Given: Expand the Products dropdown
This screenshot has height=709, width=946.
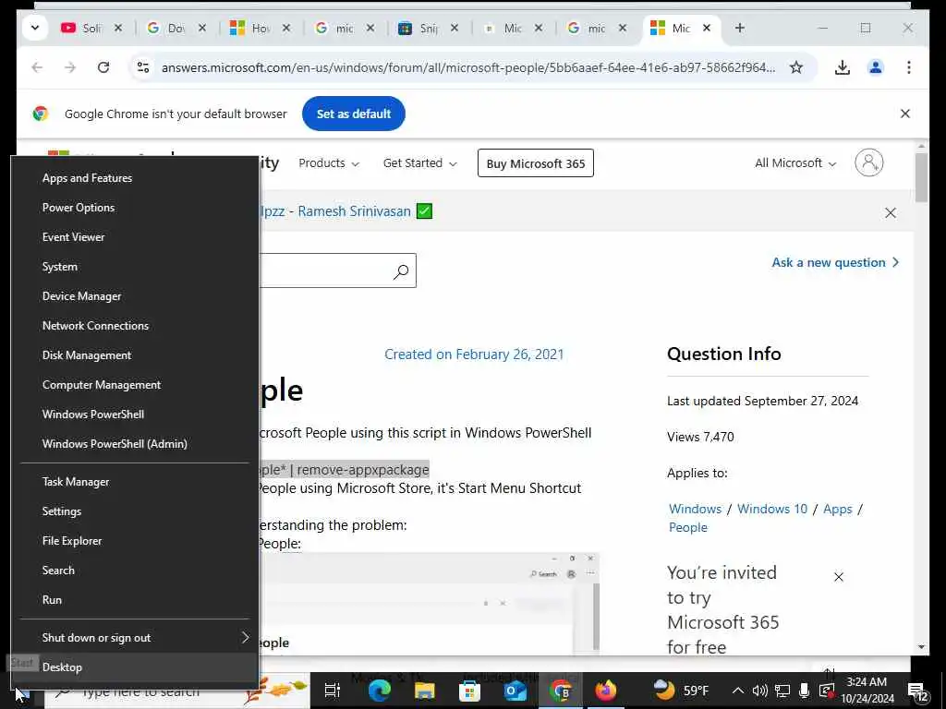Looking at the screenshot, I should click(x=329, y=162).
